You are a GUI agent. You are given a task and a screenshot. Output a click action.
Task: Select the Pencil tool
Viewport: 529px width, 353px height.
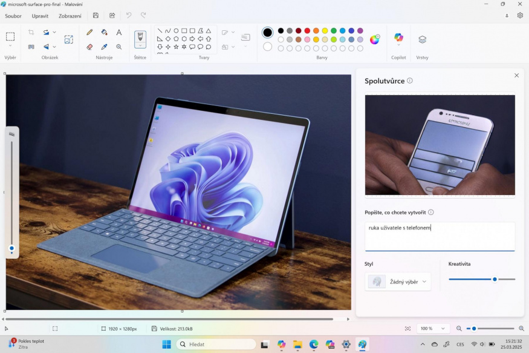click(x=89, y=32)
